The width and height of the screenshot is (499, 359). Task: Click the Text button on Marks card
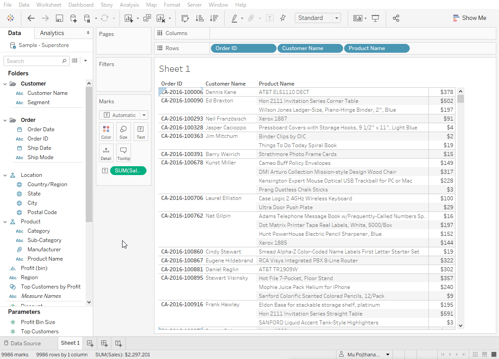click(x=141, y=132)
